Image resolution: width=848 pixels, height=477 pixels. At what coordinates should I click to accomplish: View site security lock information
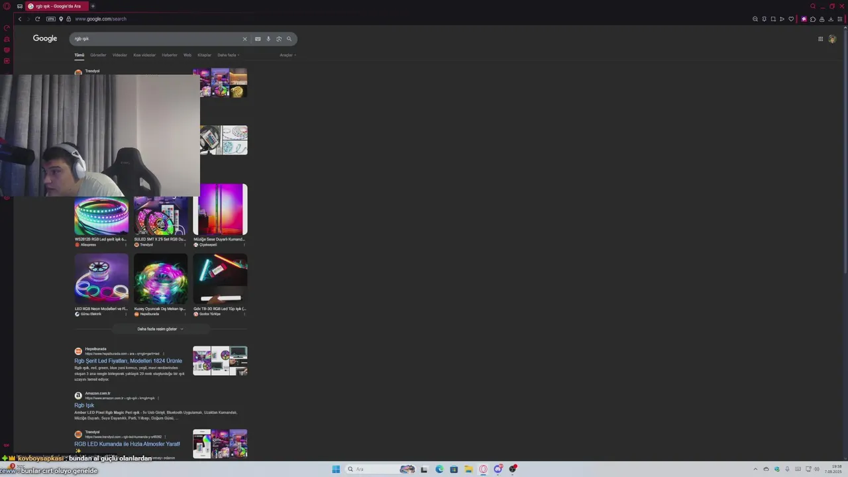(68, 19)
